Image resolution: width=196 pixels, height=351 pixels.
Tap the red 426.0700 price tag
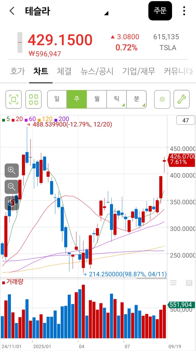pyautogui.click(x=182, y=159)
